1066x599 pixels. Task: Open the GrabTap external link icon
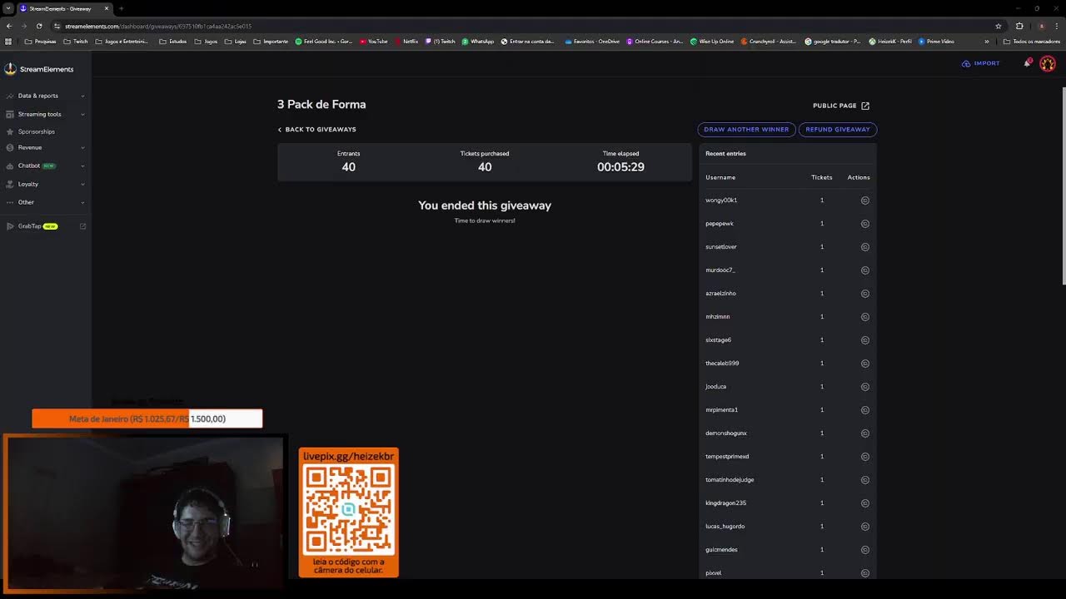[x=82, y=226]
